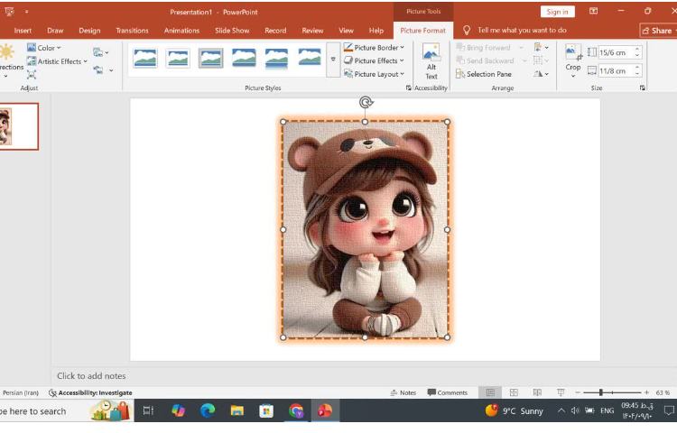Switch to Normal view in status bar
This screenshot has width=677, height=433.
[x=490, y=392]
